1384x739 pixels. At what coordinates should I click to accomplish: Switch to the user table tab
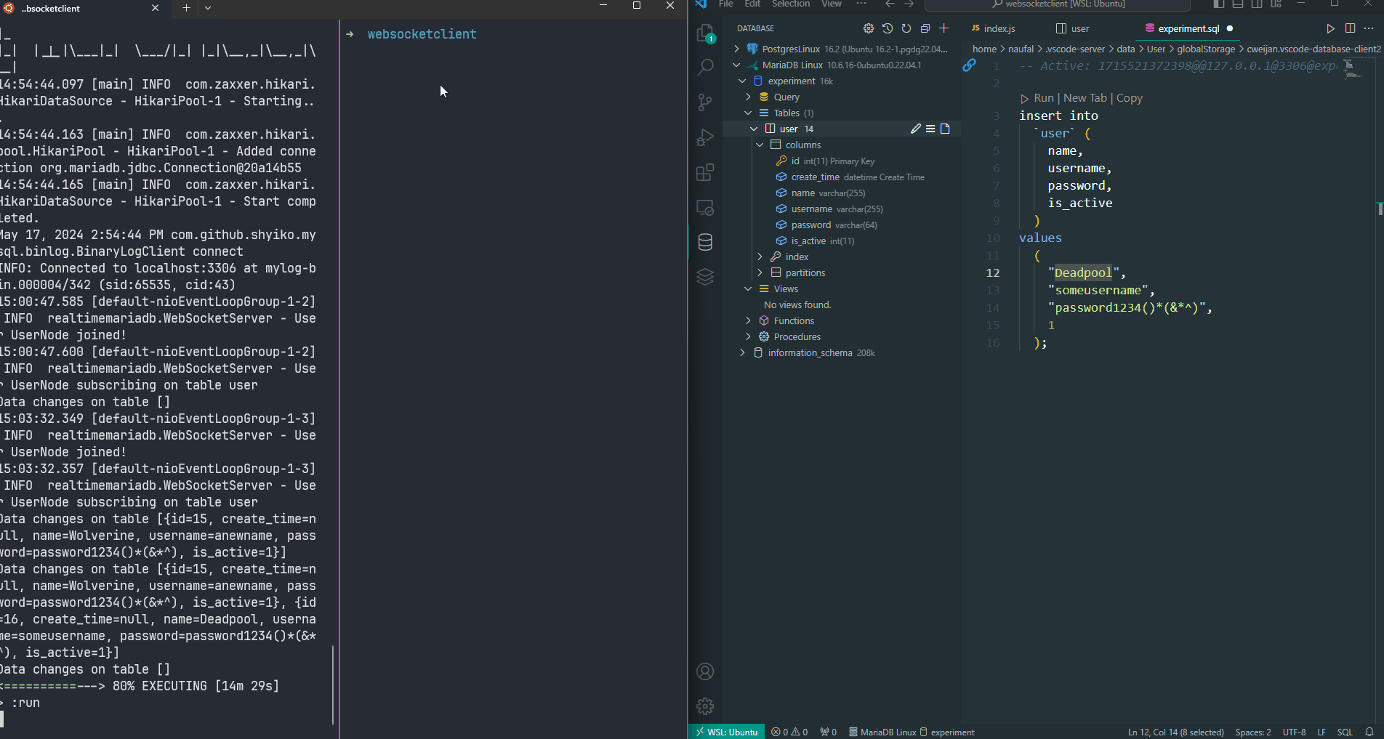(x=1073, y=28)
